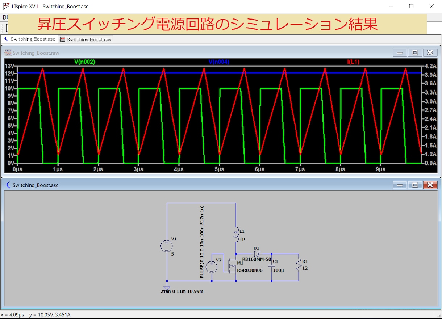
Task: Select the I(L1) trace label
Action: (x=353, y=62)
